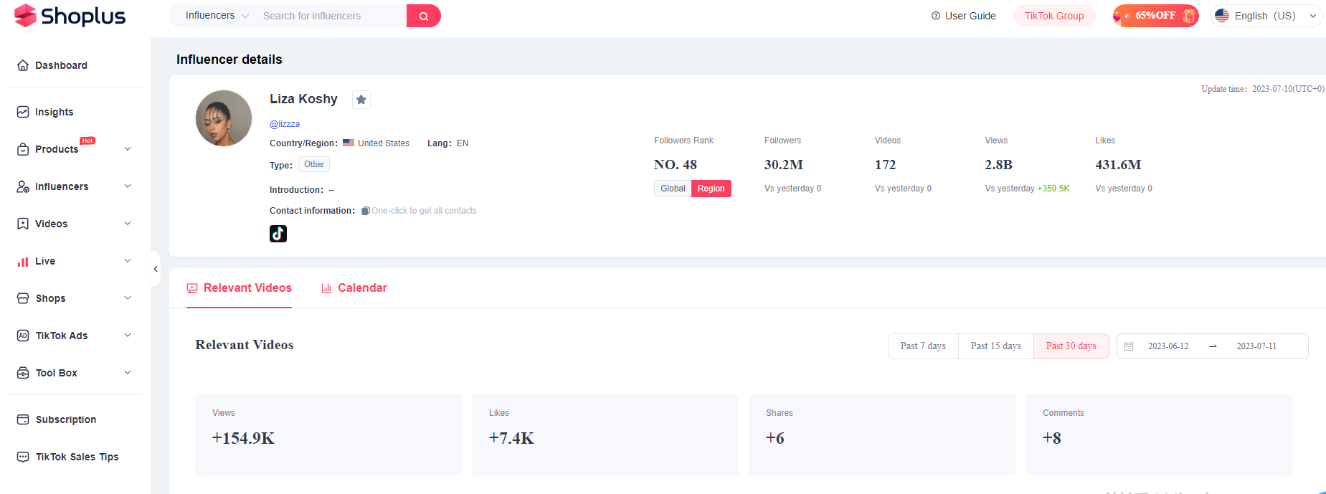Image resolution: width=1326 pixels, height=494 pixels.
Task: Select the Past 30 days range
Action: tap(1071, 346)
